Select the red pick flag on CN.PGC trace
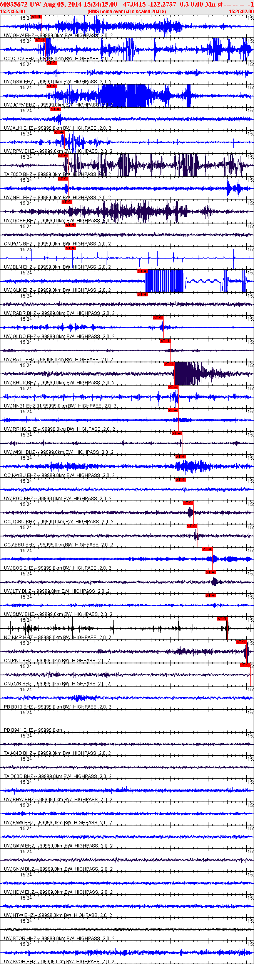This screenshot has width=254, height=964. (x=70, y=225)
